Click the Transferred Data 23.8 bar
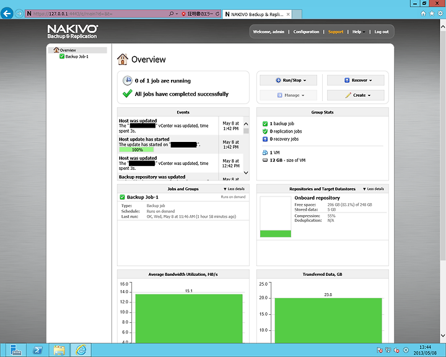Image resolution: width=446 pixels, height=357 pixels. click(x=328, y=320)
